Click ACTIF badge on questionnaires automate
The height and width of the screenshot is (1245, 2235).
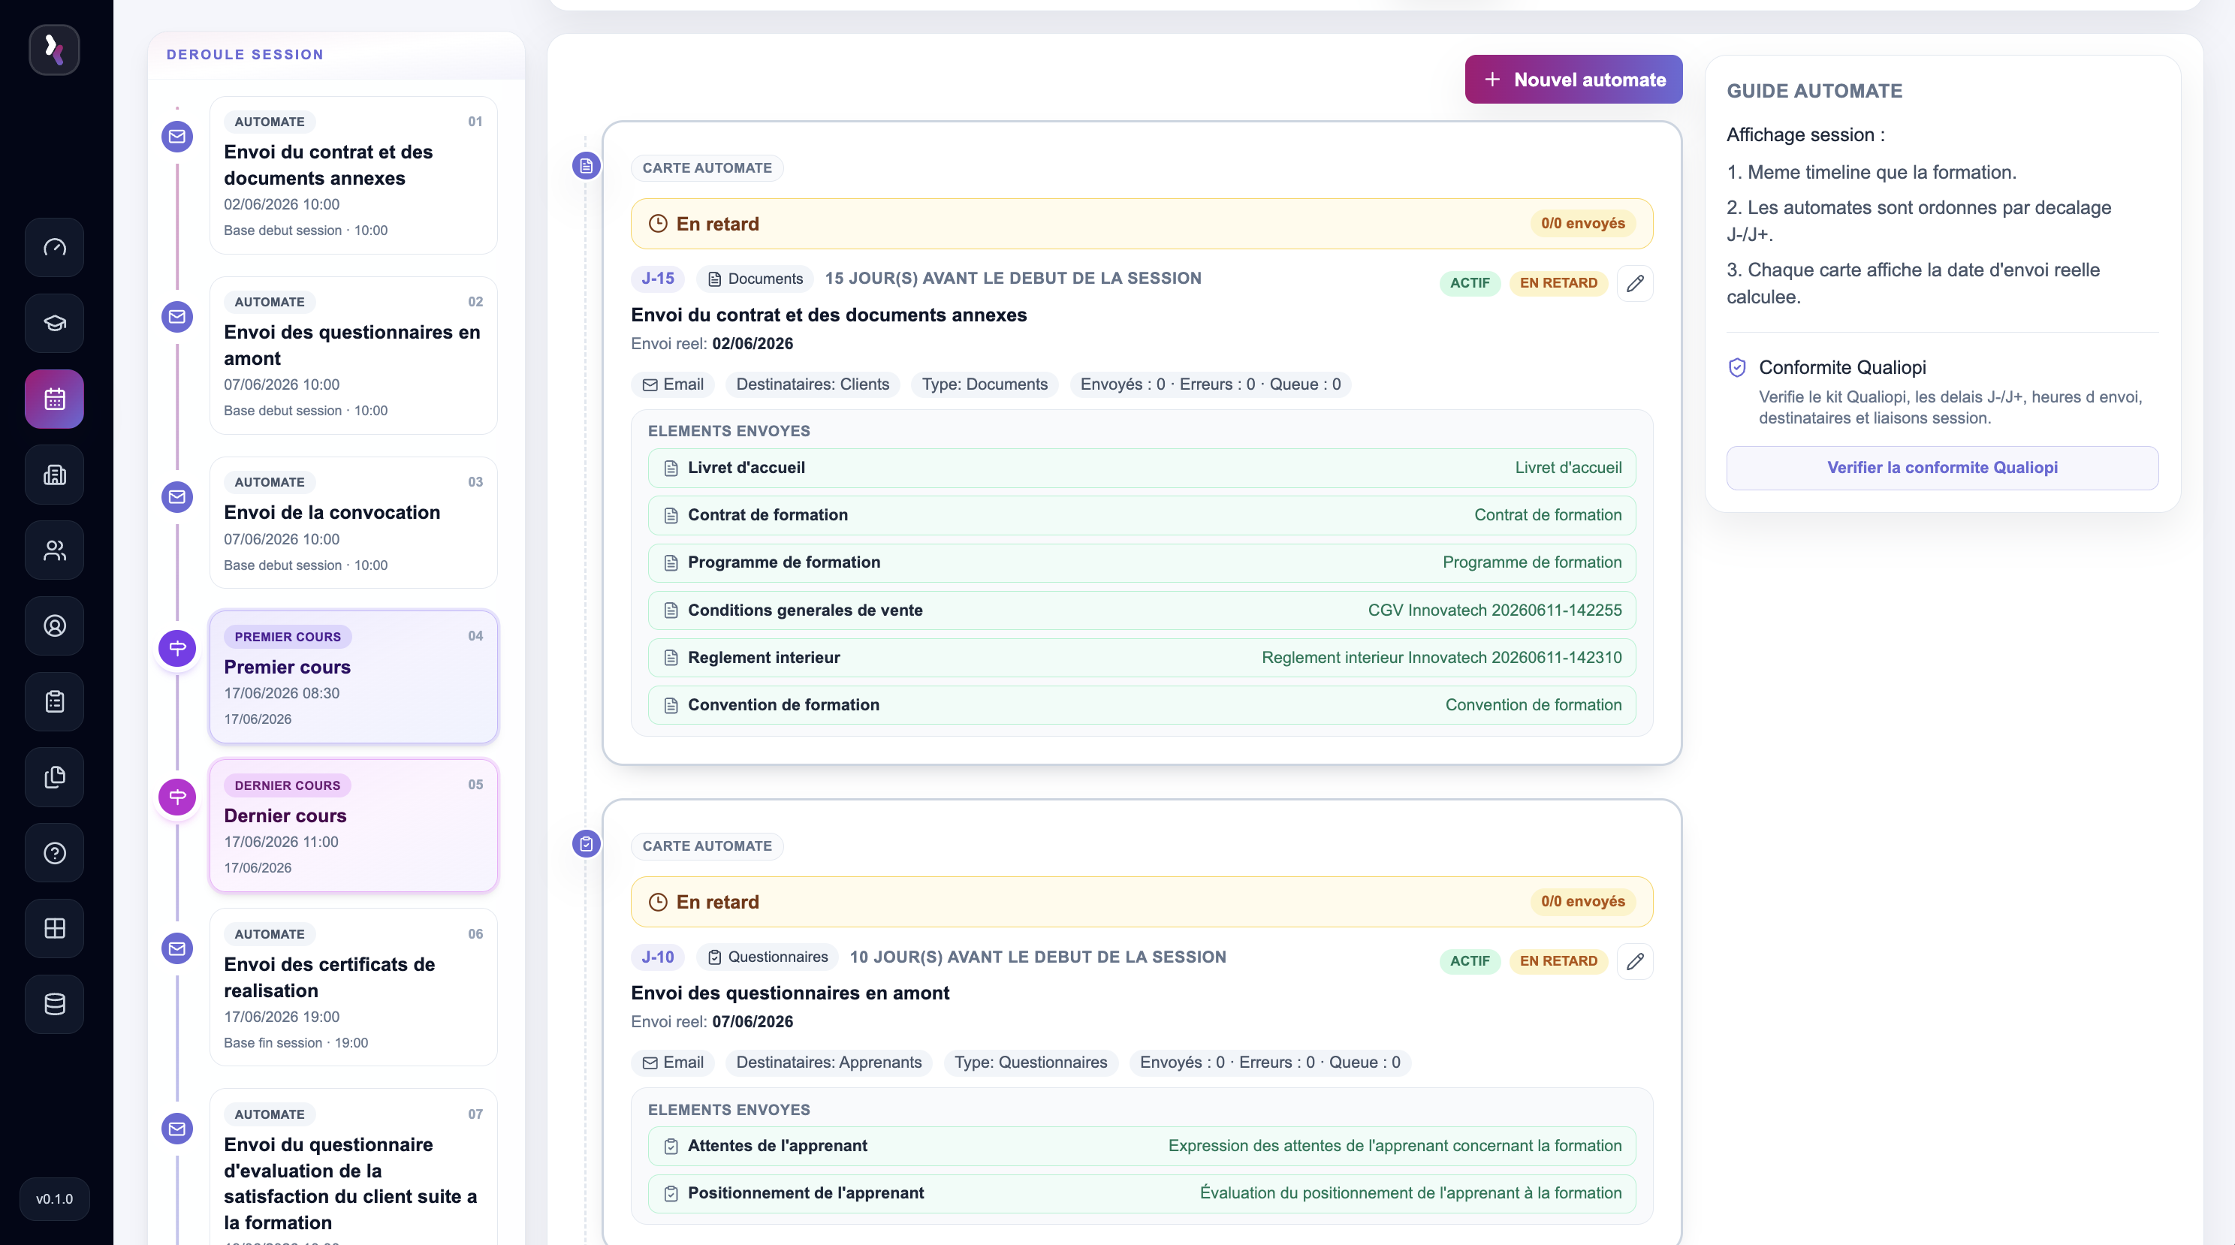click(x=1470, y=961)
